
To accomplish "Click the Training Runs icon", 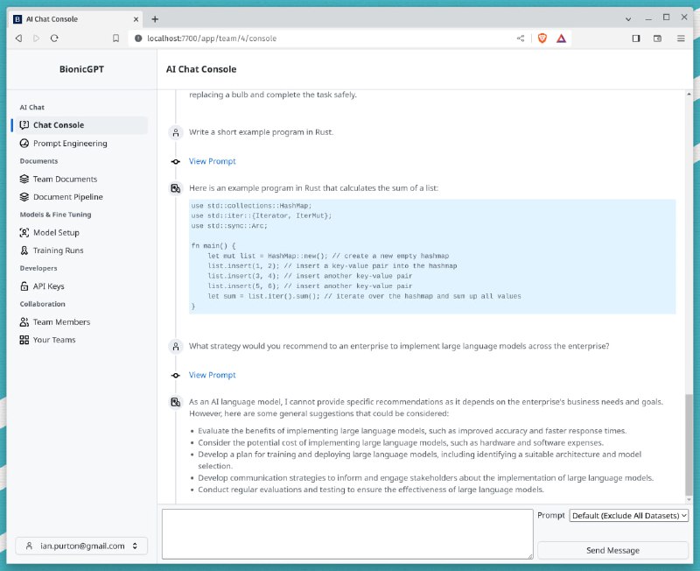I will point(24,250).
